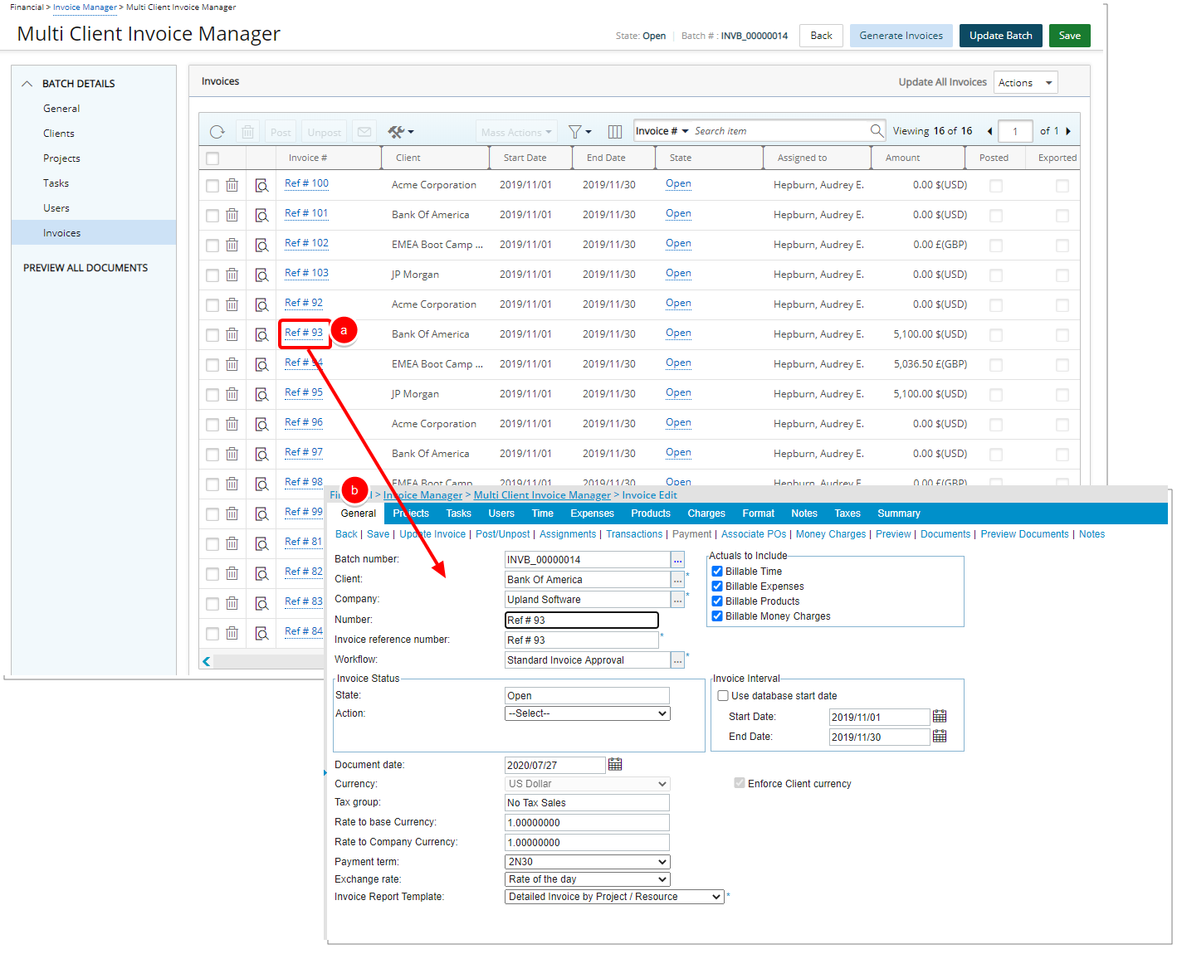Viewport: 1182px width, 954px height.
Task: Enable Use database start date
Action: point(723,696)
